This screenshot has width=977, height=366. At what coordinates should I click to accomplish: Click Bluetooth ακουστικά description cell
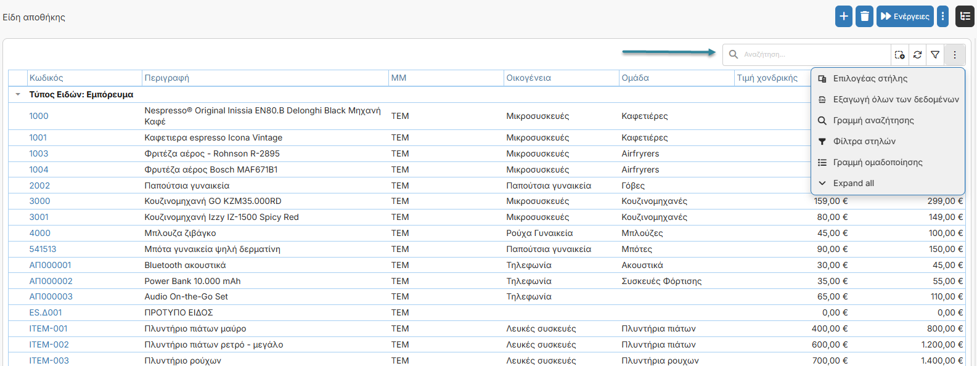coord(185,265)
